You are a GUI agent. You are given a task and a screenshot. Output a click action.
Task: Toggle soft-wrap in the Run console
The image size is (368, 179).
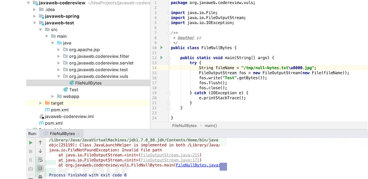tap(41, 160)
